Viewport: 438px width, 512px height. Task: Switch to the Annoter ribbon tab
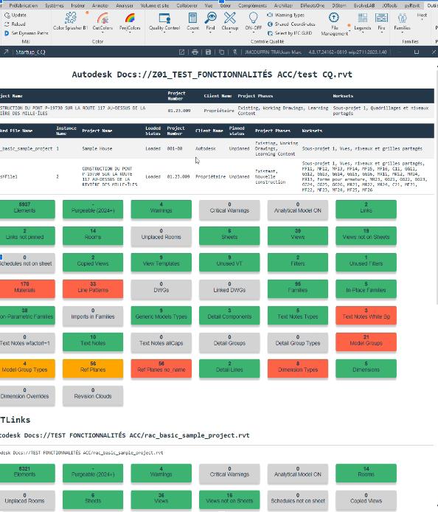[100, 6]
